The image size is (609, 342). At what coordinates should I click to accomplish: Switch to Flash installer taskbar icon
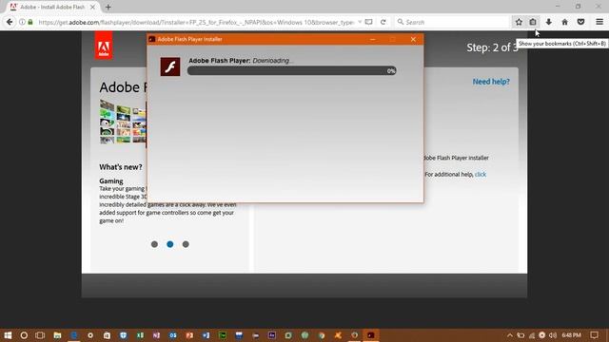pos(370,335)
